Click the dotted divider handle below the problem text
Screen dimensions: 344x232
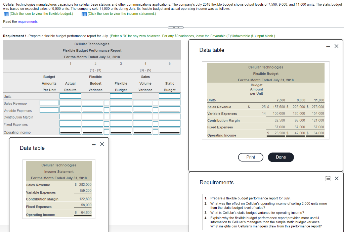point(176,28)
